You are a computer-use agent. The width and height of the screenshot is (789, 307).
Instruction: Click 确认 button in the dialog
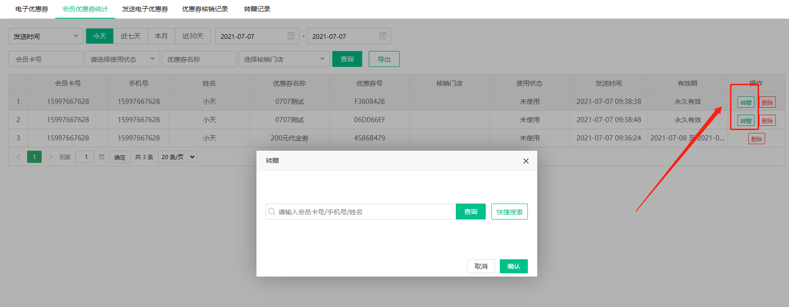click(x=513, y=266)
